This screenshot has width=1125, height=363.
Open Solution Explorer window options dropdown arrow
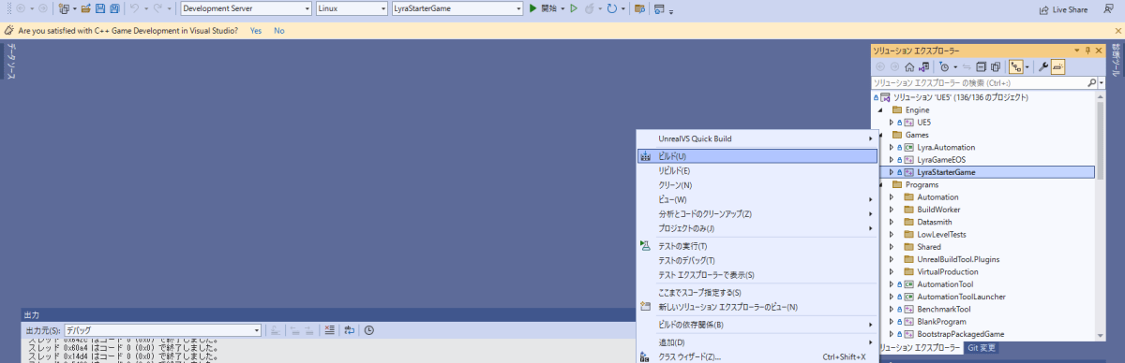[x=1076, y=51]
